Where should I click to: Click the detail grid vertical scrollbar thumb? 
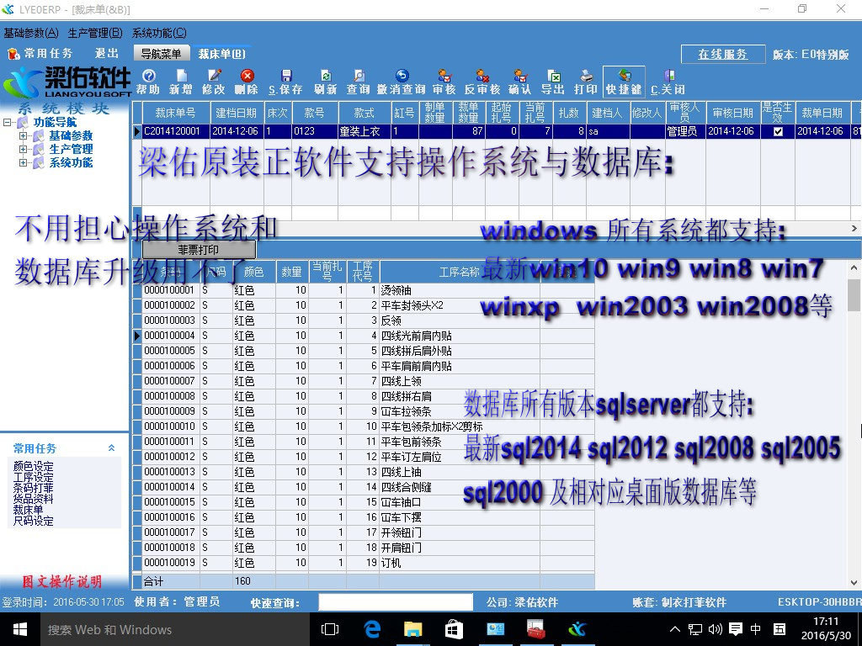[854, 294]
